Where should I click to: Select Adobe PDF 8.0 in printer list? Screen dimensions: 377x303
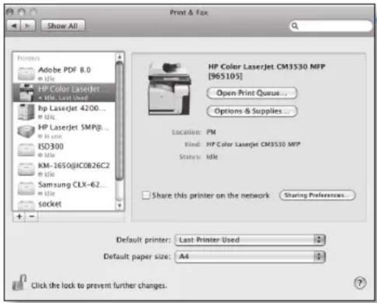pos(64,73)
